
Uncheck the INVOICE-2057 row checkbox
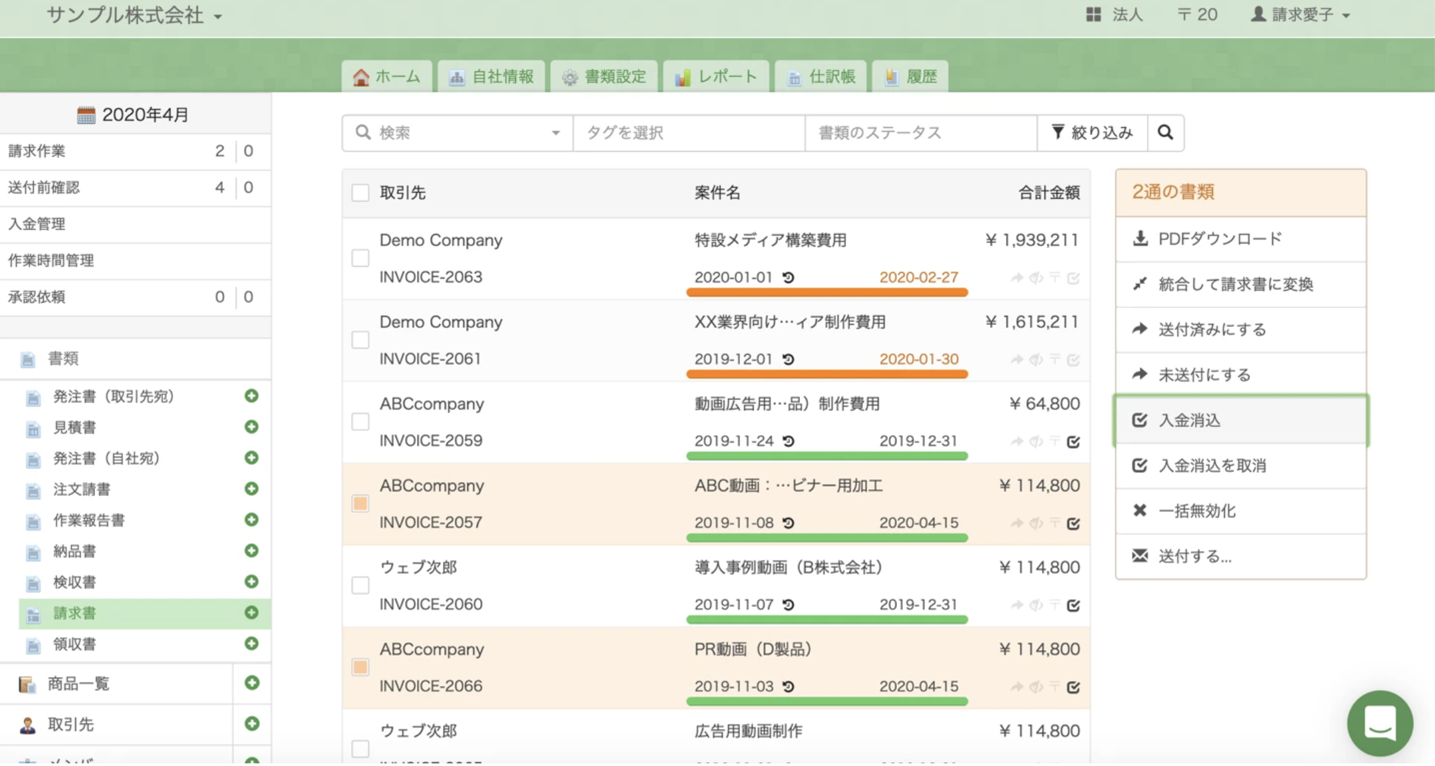click(x=360, y=503)
